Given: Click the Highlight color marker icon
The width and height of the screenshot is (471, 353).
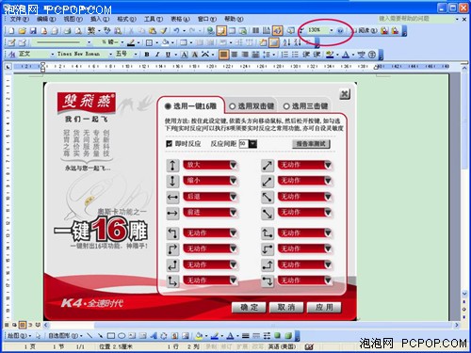Looking at the screenshot, I should tap(330, 55).
